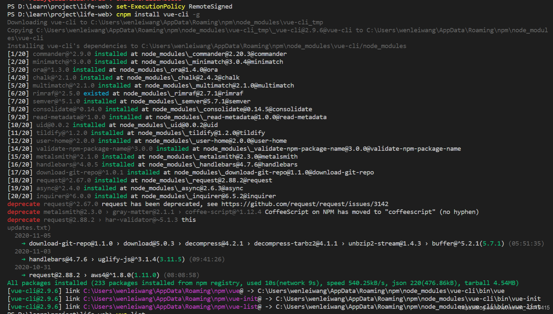Click the '2020-11-03' date entry
The width and height of the screenshot is (553, 314).
tap(33, 251)
